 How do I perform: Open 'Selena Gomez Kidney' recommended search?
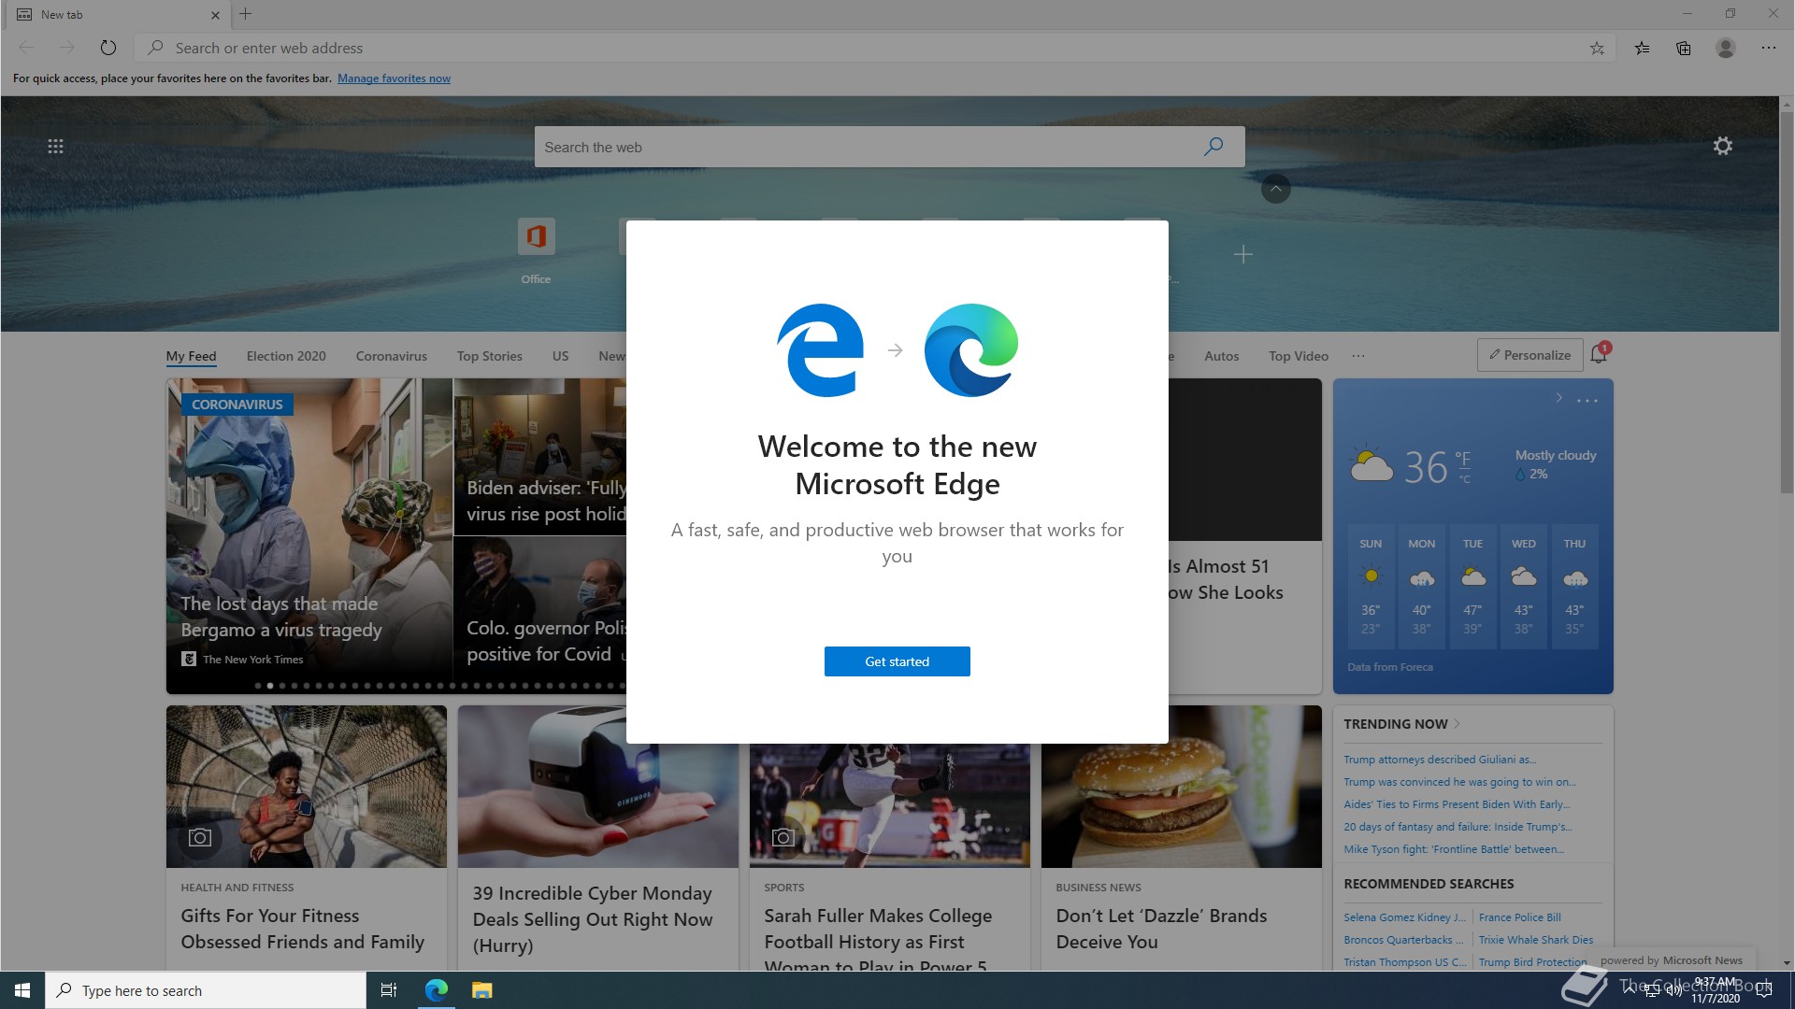pyautogui.click(x=1404, y=917)
